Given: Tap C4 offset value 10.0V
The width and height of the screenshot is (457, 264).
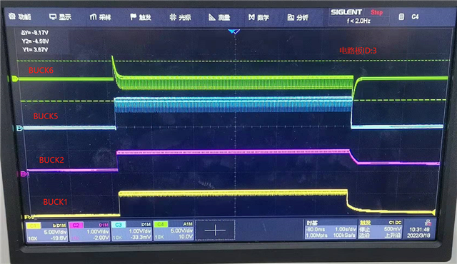Looking at the screenshot, I should tap(186, 237).
